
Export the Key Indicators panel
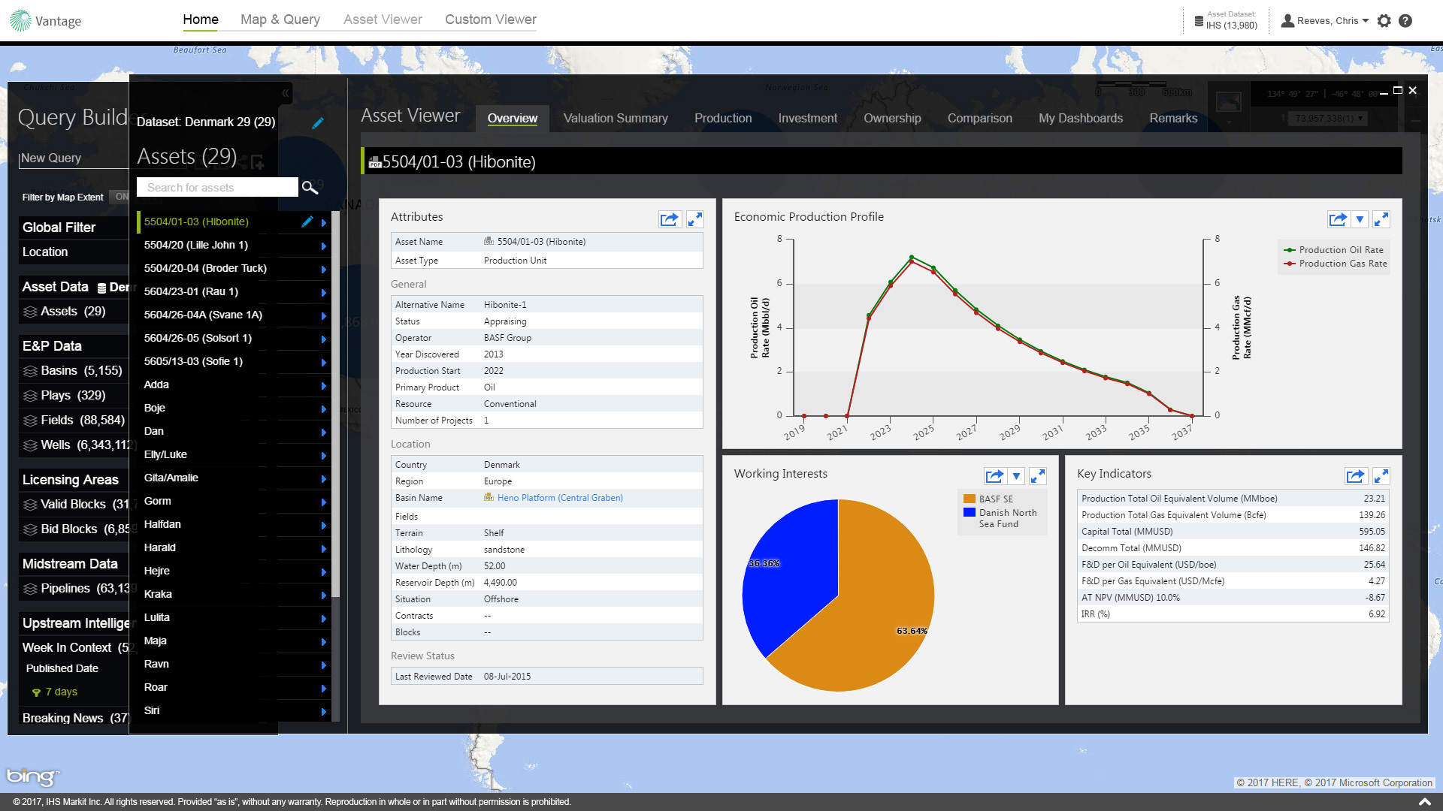click(1356, 476)
